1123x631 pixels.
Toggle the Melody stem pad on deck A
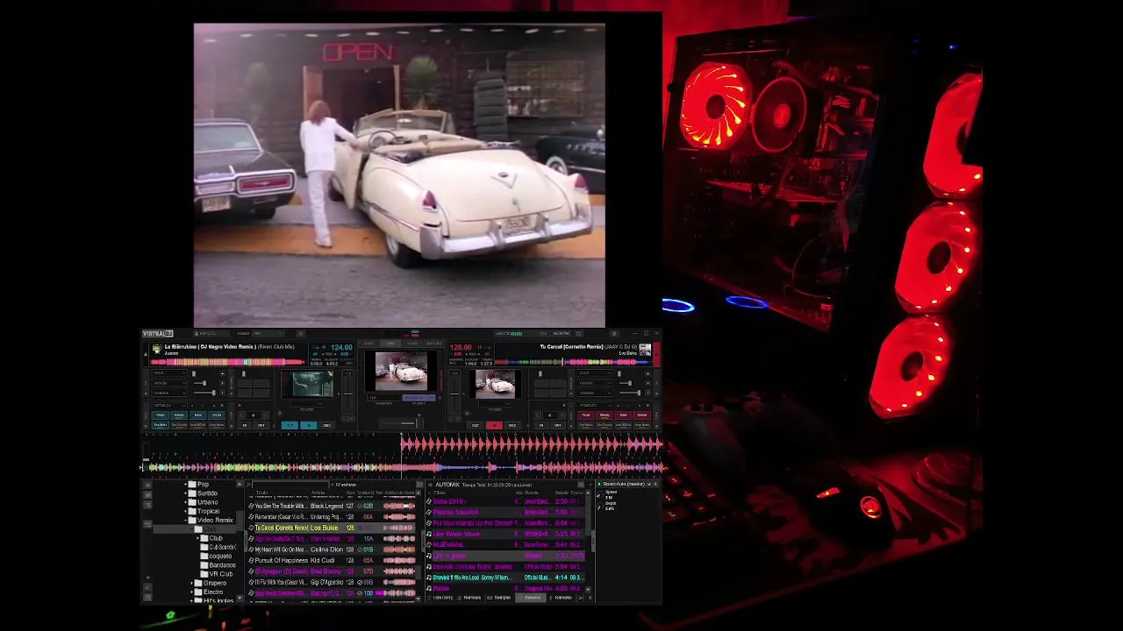tap(179, 415)
